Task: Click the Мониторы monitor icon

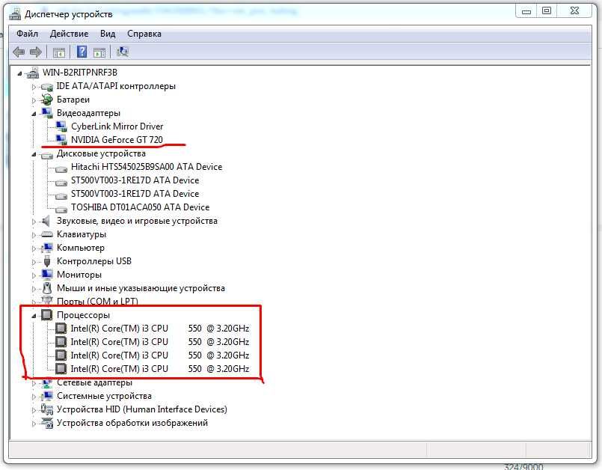Action: tap(47, 275)
